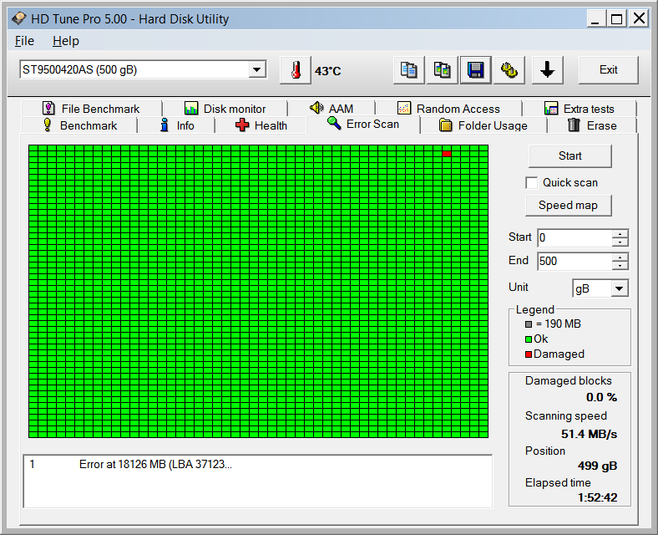Open the drive selection dropdown
The image size is (658, 535).
coord(257,69)
